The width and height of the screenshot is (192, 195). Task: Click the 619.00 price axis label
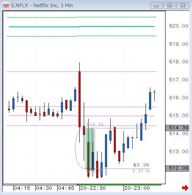click(179, 44)
